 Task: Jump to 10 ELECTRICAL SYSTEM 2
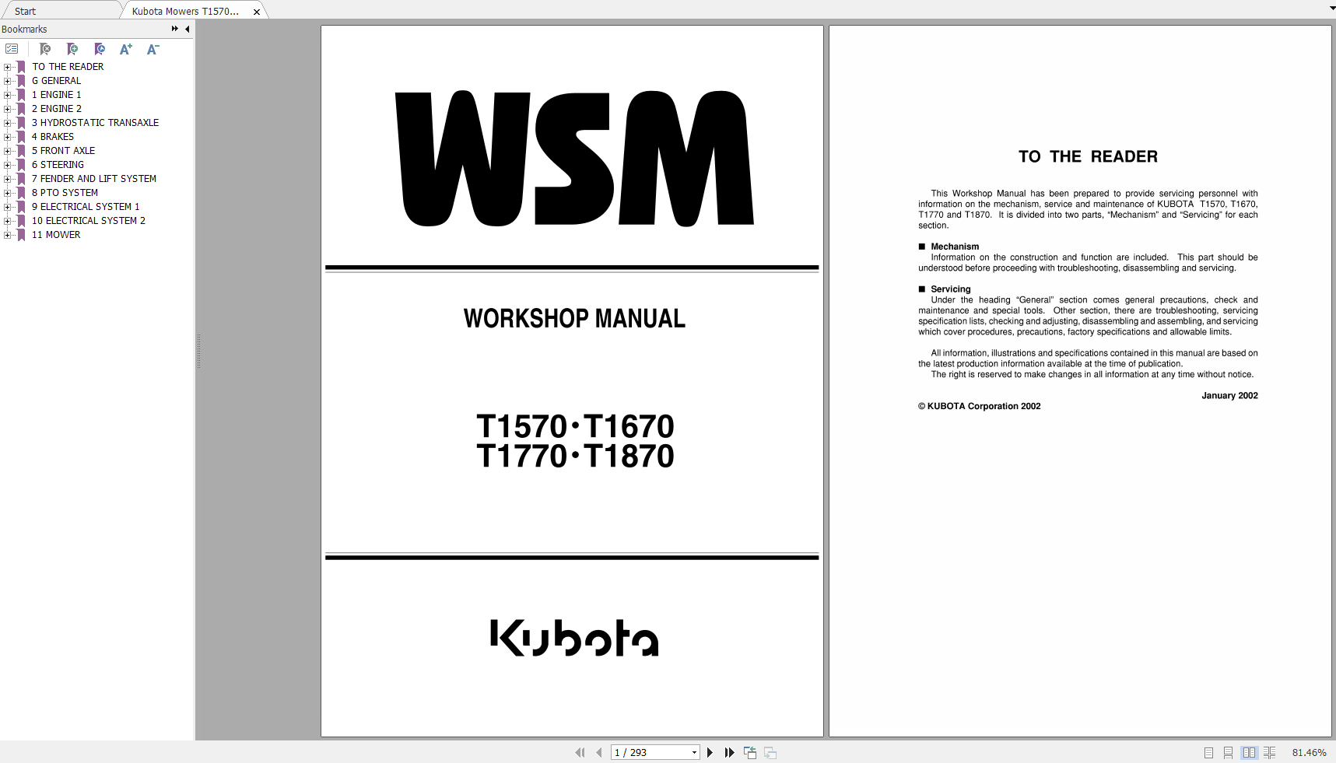pyautogui.click(x=89, y=221)
